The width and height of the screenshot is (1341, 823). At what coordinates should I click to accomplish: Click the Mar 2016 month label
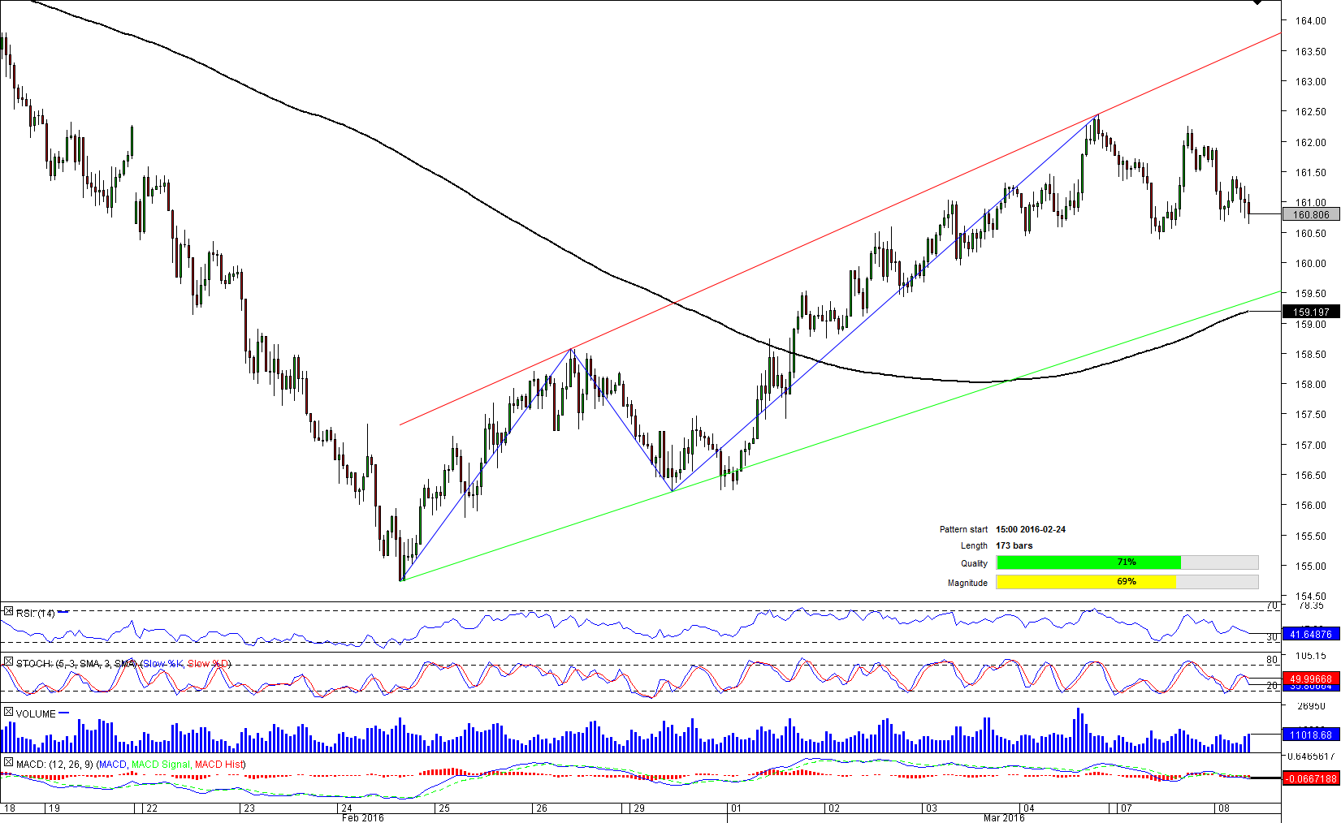tap(1004, 817)
